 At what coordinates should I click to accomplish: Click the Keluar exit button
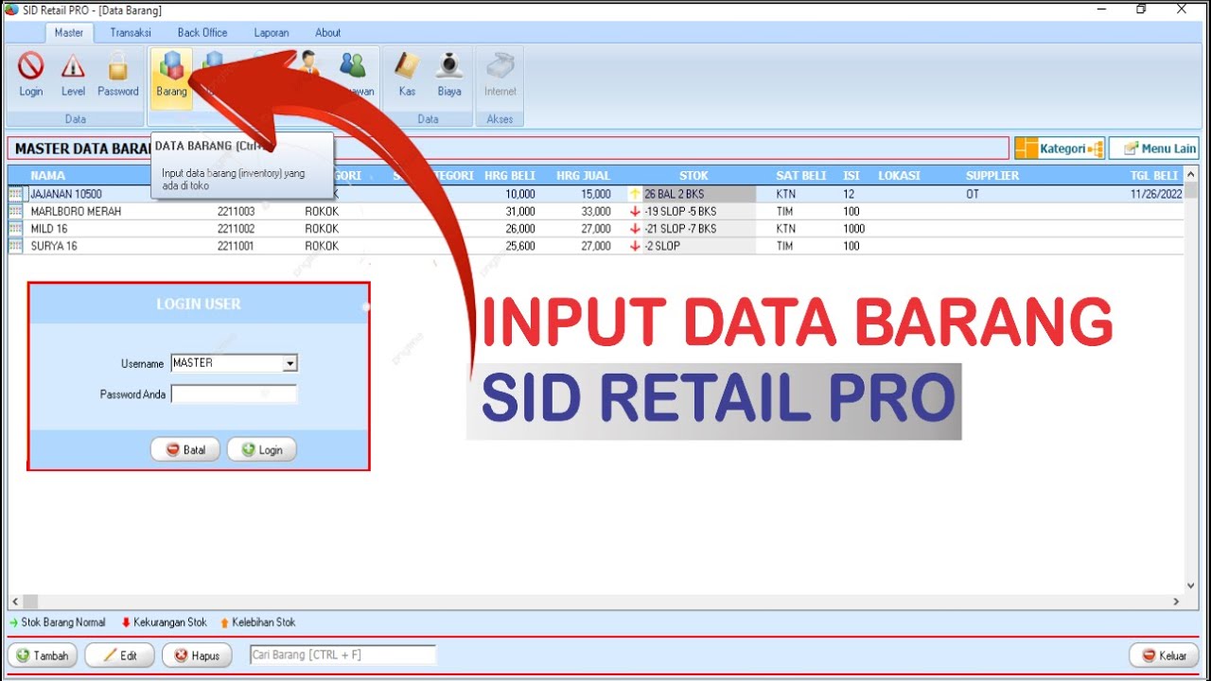pos(1165,655)
